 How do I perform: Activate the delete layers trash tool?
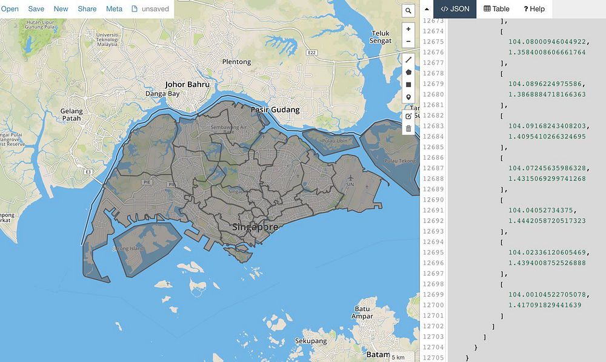coord(408,128)
